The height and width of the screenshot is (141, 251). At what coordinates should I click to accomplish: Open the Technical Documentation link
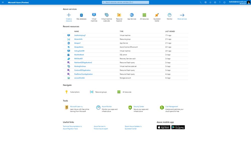pos(72,126)
